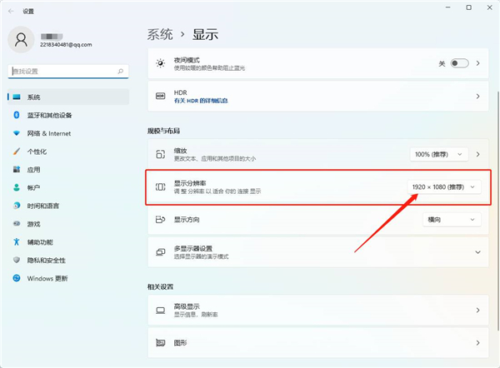Click the user profile avatar
Viewport: 500px width, 368px height.
click(x=22, y=38)
